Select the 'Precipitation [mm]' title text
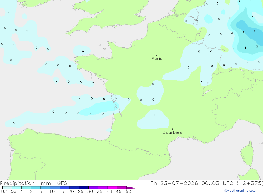The image size is (263, 193). (27, 183)
